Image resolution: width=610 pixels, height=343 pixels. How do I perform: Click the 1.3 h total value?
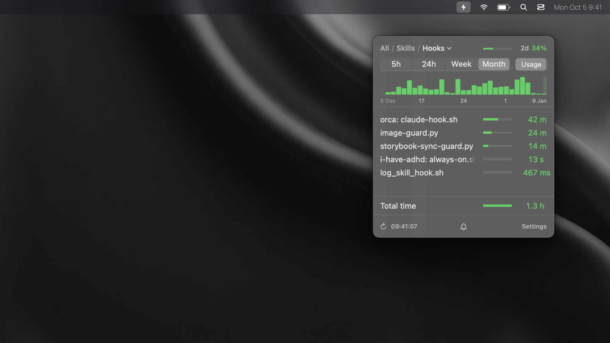tap(535, 206)
